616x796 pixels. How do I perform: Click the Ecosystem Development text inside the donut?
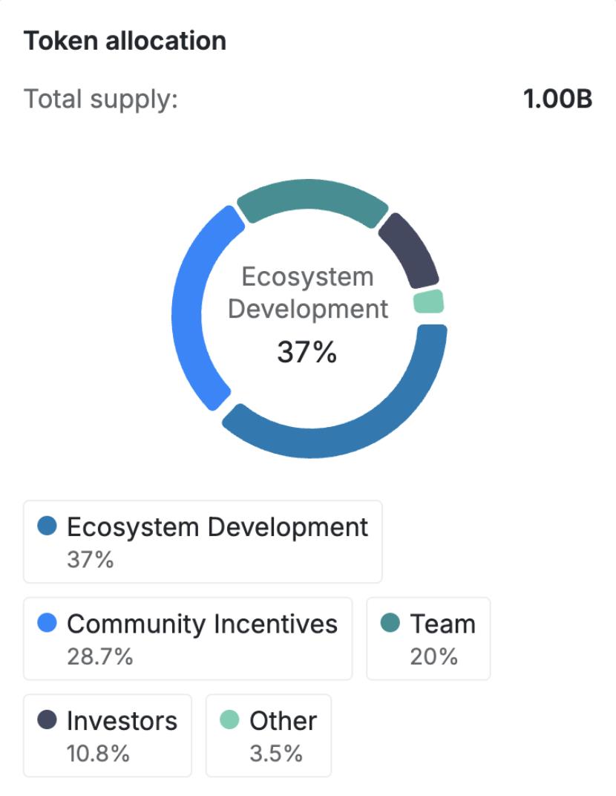[x=307, y=293]
